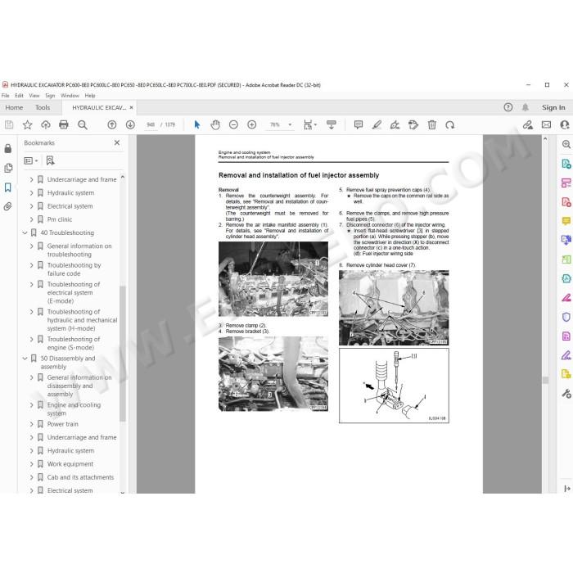
Task: Open notifications bell icon
Action: pyautogui.click(x=526, y=107)
